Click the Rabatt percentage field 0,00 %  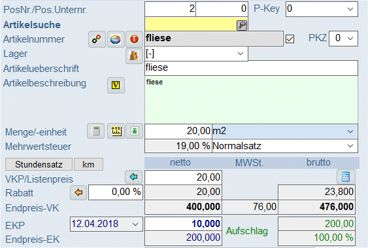116,192
